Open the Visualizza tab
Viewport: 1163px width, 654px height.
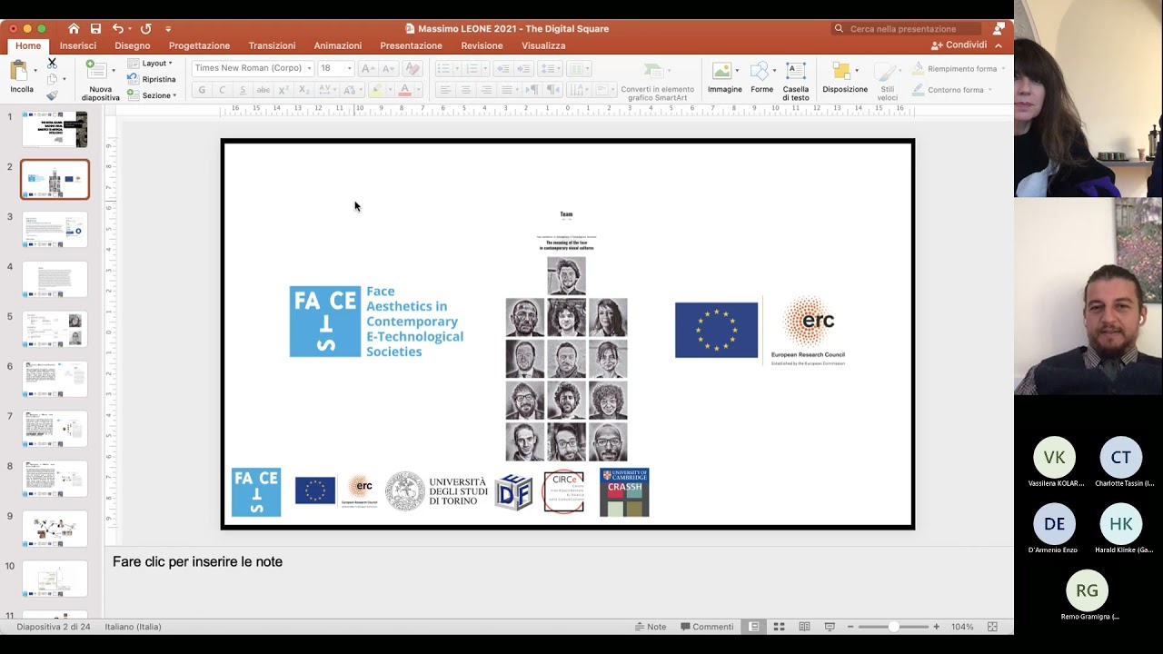pyautogui.click(x=543, y=45)
